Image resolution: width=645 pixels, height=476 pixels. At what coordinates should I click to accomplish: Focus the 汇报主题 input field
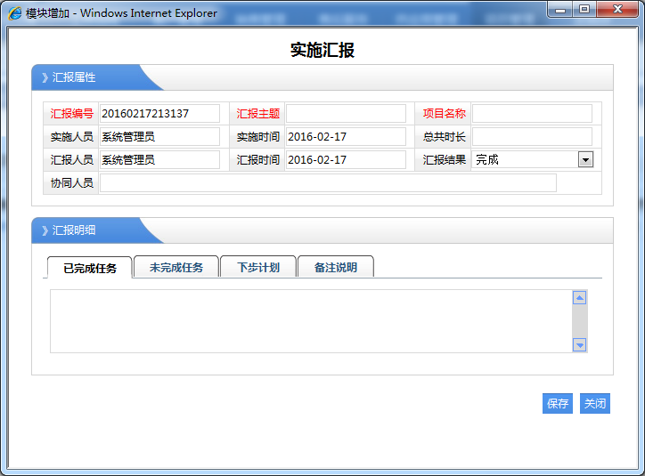point(345,114)
